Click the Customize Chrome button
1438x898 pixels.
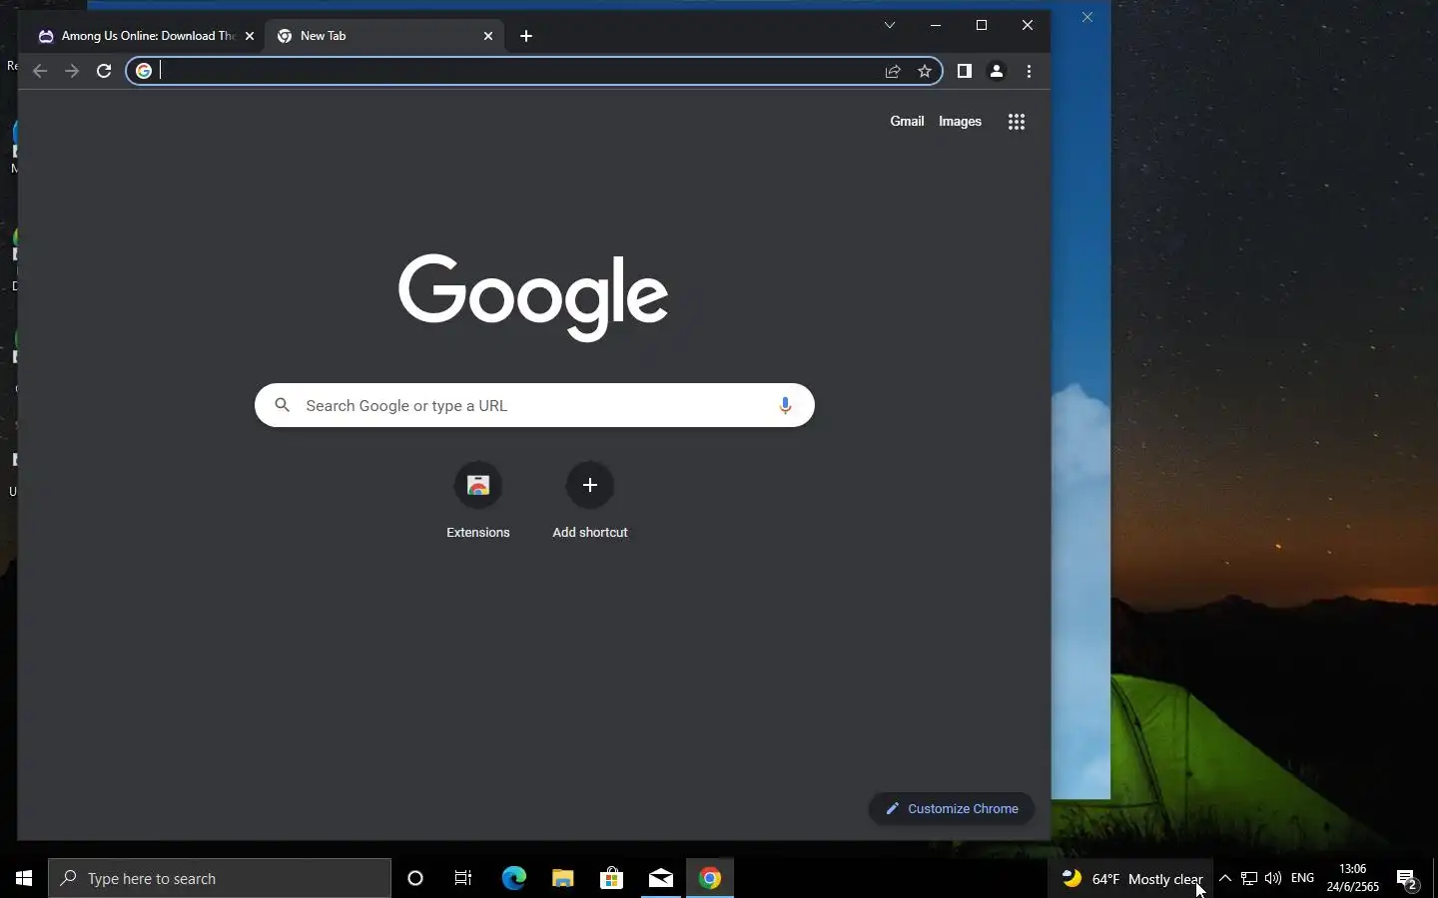coord(952,808)
